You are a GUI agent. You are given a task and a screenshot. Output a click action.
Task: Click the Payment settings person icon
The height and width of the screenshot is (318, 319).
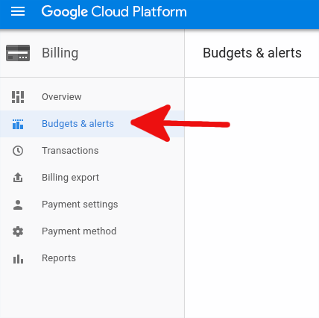18,205
